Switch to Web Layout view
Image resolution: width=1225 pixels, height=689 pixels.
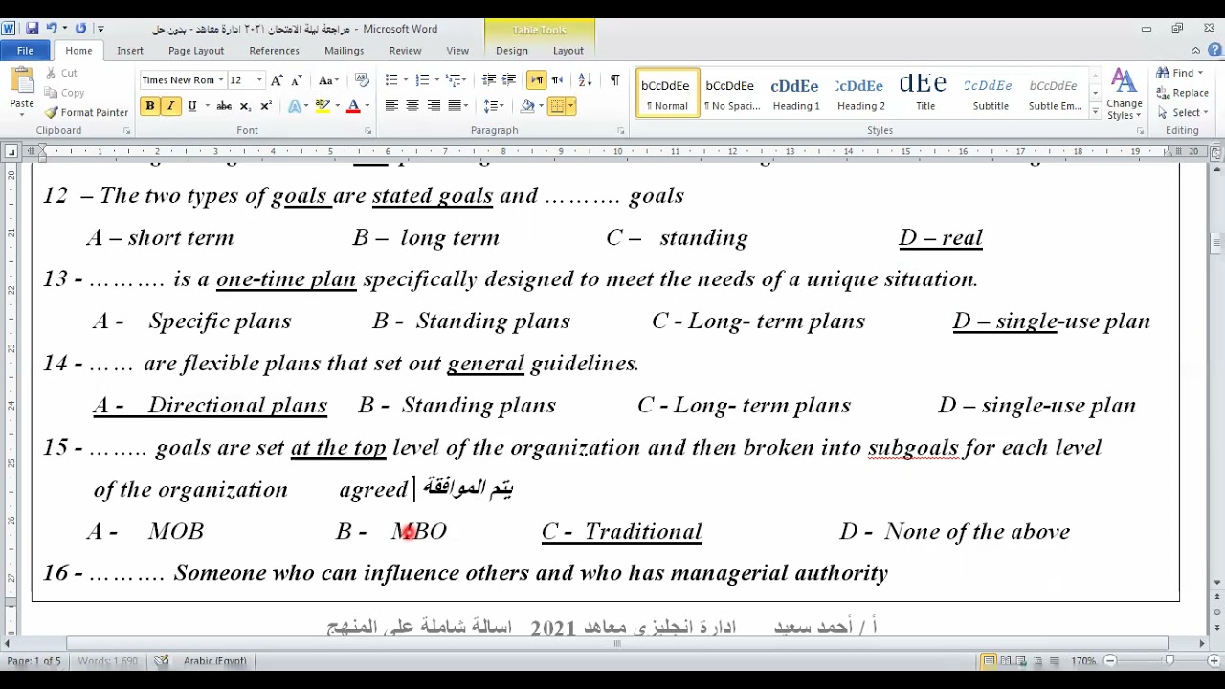(x=1022, y=660)
